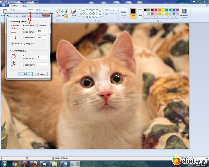Viewport: 209px width, 167px height.
Task: Expand the Кисти brushes dropdown
Action: tap(73, 17)
